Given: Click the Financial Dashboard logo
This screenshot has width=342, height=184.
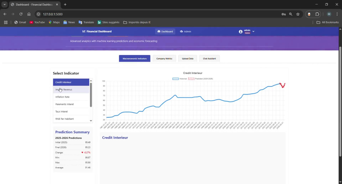Looking at the screenshot, I should [x=97, y=31].
